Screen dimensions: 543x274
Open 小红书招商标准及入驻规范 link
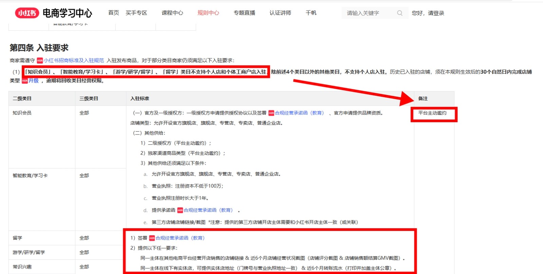tap(74, 60)
